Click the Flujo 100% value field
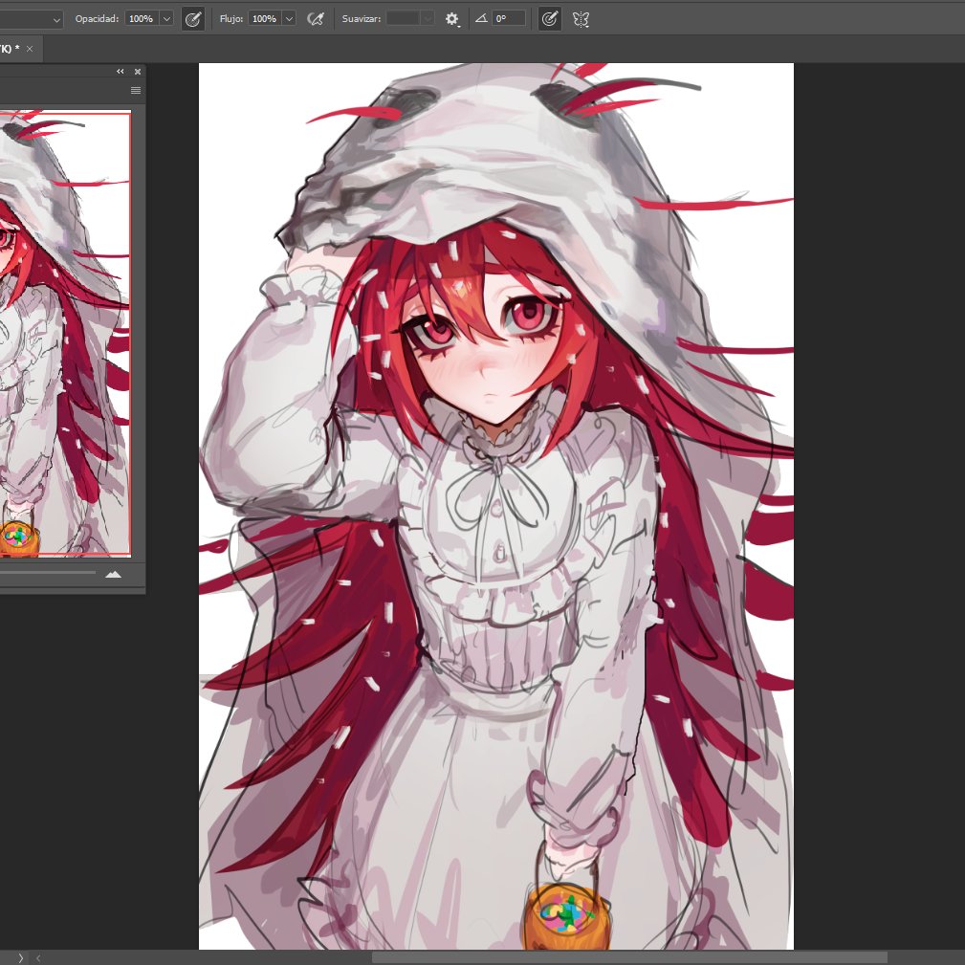Image resolution: width=965 pixels, height=965 pixels. pos(265,18)
